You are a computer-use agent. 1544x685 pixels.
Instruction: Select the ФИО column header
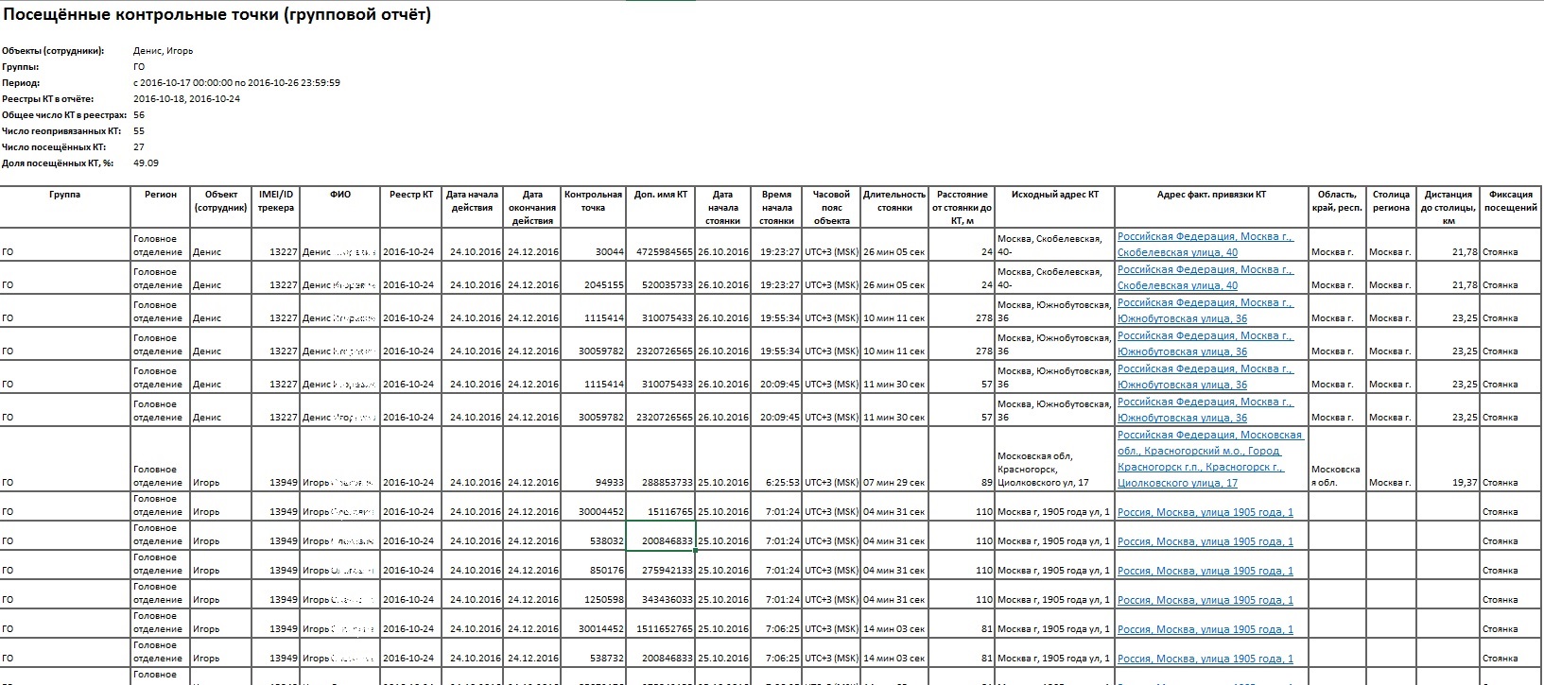339,195
